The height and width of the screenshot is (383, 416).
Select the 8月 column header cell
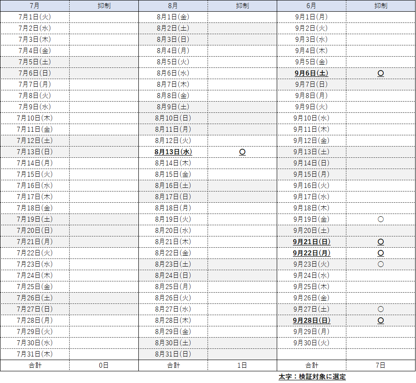tap(173, 6)
